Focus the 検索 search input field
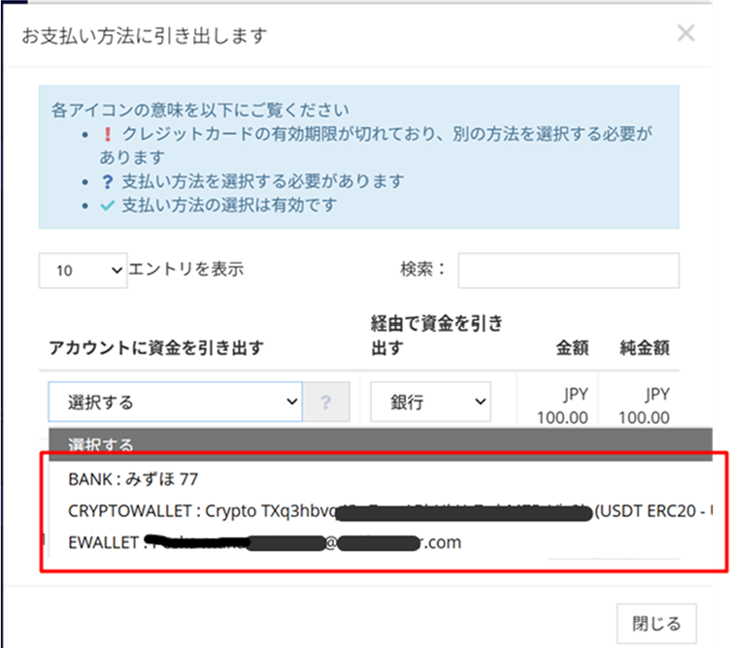 point(568,271)
